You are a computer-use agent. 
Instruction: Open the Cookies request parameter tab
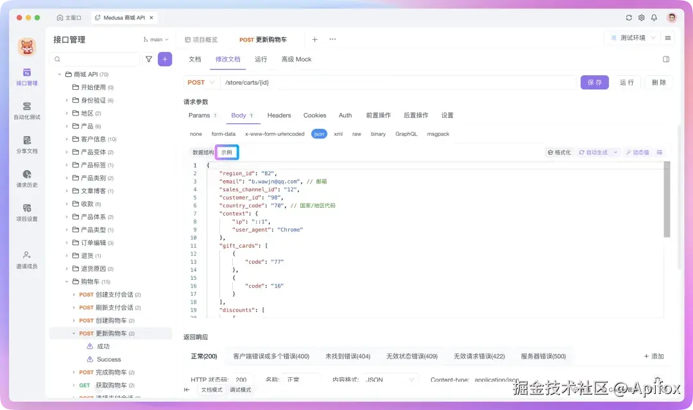pyautogui.click(x=314, y=115)
